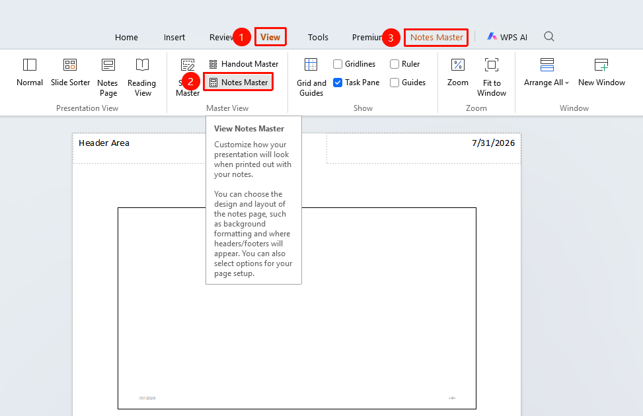Image resolution: width=643 pixels, height=416 pixels.
Task: Launch WPS AI assistant
Action: [x=508, y=37]
